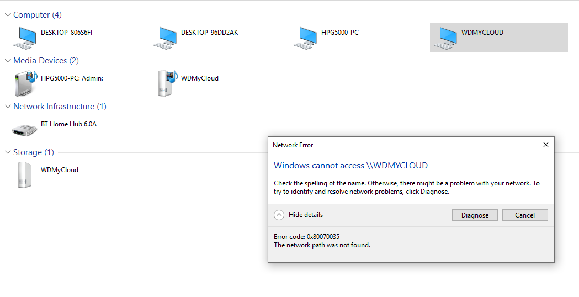Image resolution: width=579 pixels, height=297 pixels.
Task: Click the Cancel button in Network Error
Action: tap(525, 215)
